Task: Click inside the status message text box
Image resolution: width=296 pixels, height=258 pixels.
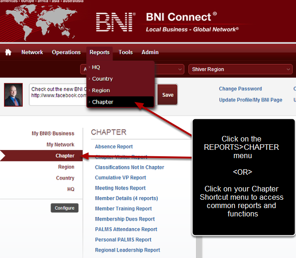Action: tap(58, 95)
